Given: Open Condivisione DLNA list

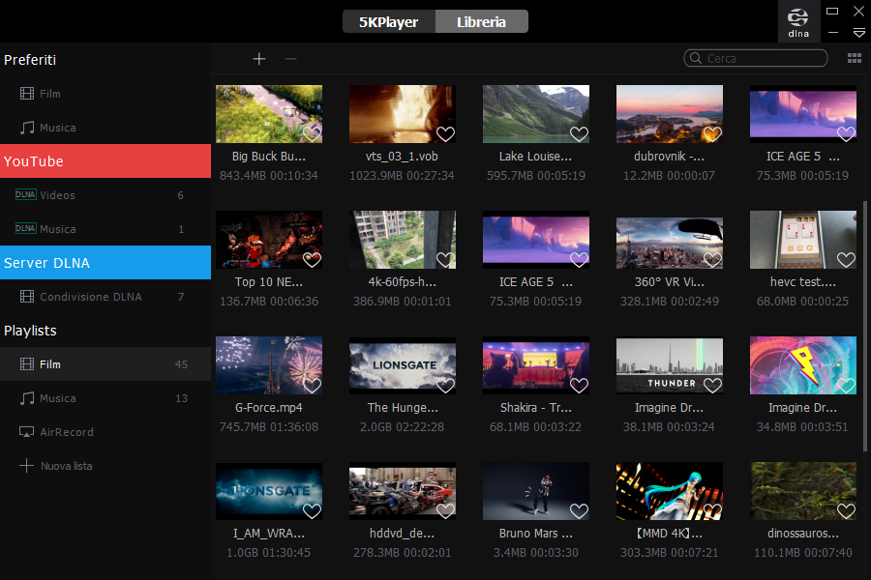Looking at the screenshot, I should click(x=90, y=297).
